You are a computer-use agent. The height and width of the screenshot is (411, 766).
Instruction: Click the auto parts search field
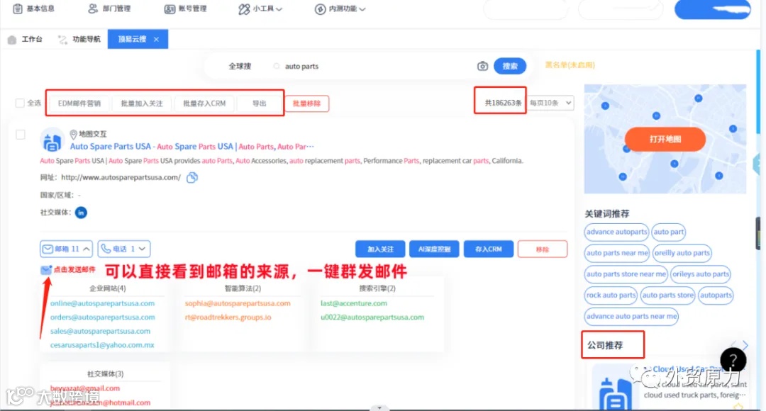[371, 66]
